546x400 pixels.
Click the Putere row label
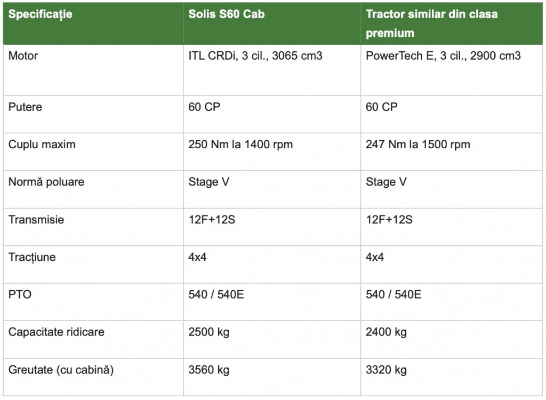25,107
